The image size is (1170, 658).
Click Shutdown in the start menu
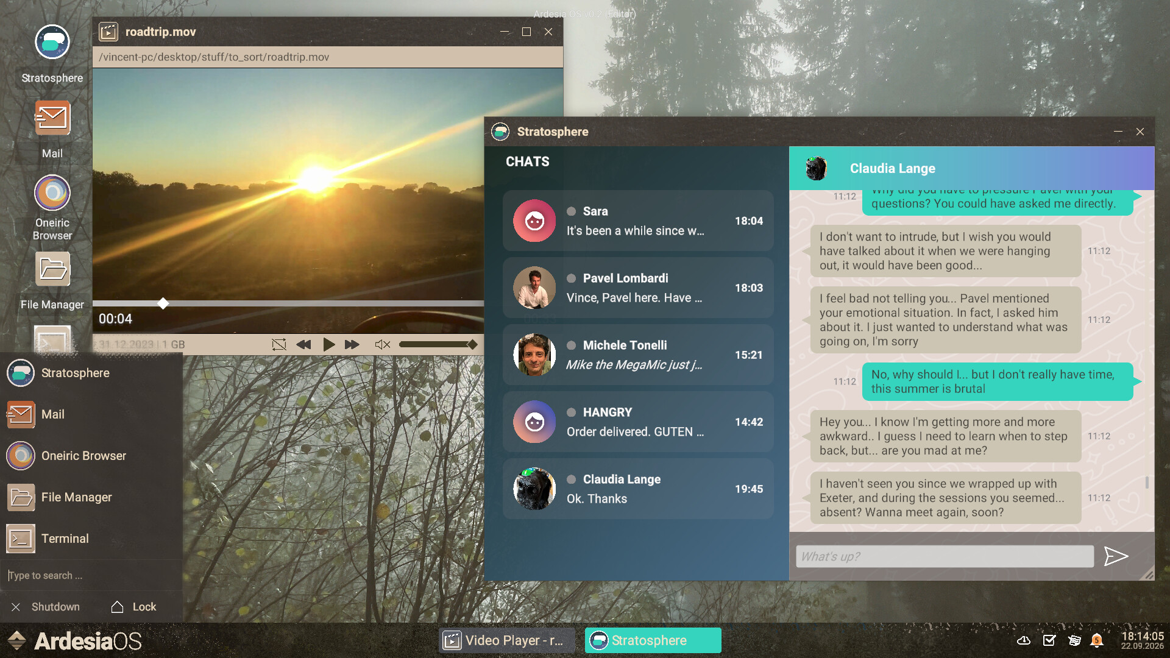tap(55, 607)
